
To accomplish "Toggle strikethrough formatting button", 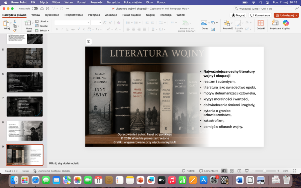I will pos(73,29).
